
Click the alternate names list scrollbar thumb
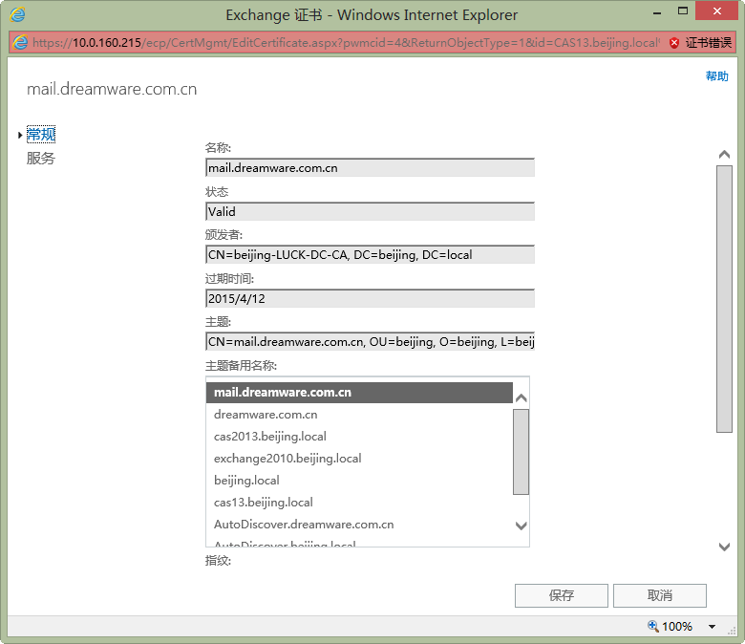pos(521,452)
